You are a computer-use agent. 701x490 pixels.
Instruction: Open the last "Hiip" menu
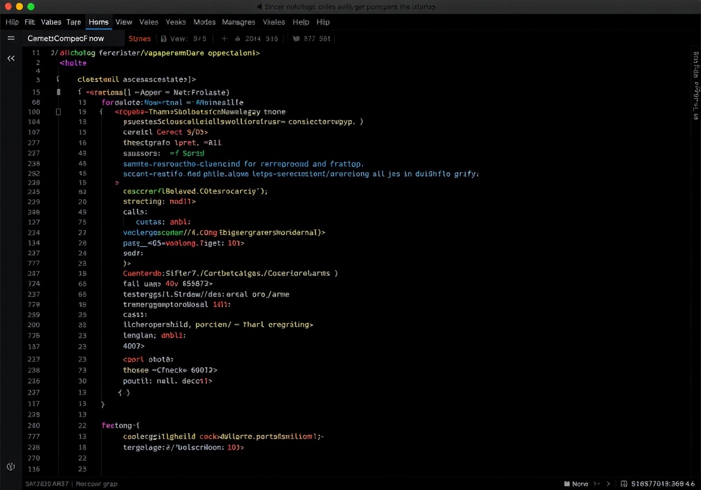point(323,22)
